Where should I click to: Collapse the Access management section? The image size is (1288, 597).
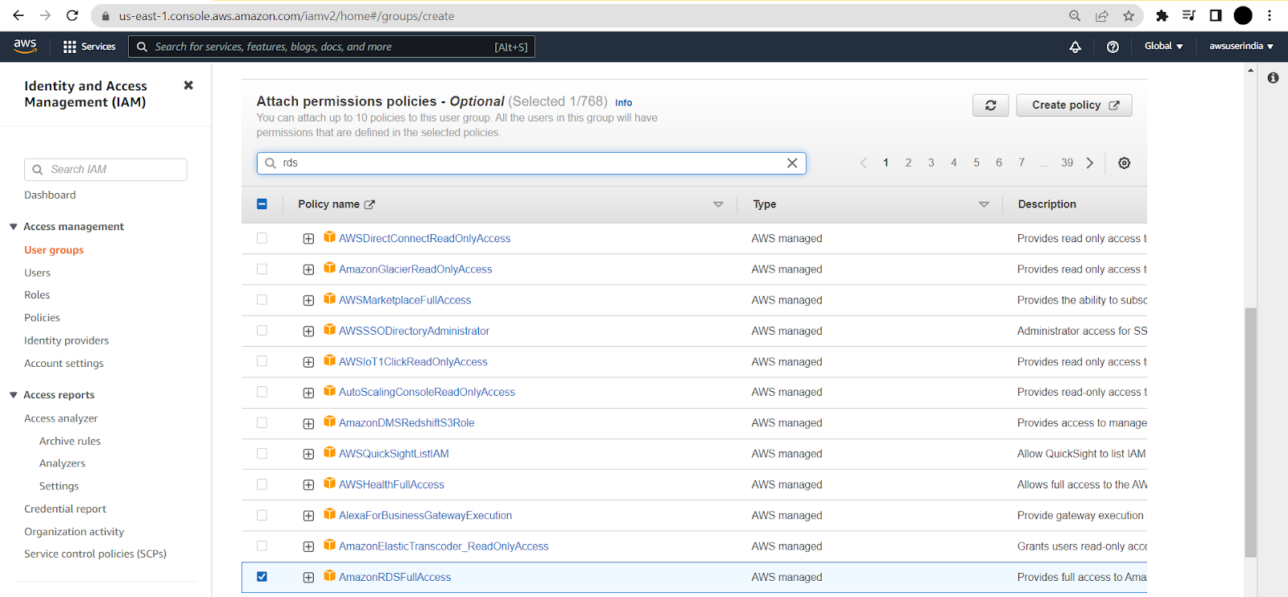click(13, 227)
